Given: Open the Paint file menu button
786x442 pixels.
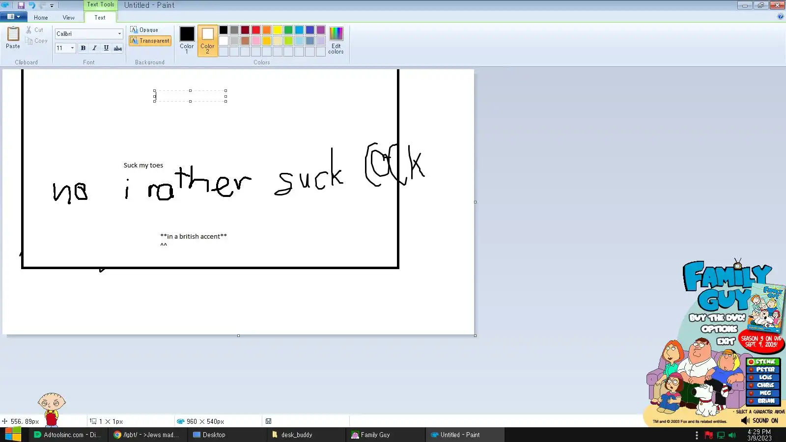Looking at the screenshot, I should point(13,17).
